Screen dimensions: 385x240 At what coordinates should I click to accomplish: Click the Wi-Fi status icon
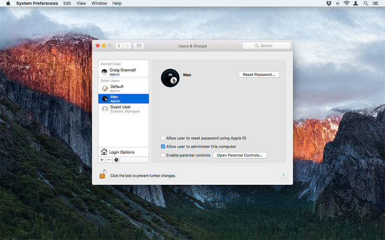346,3
